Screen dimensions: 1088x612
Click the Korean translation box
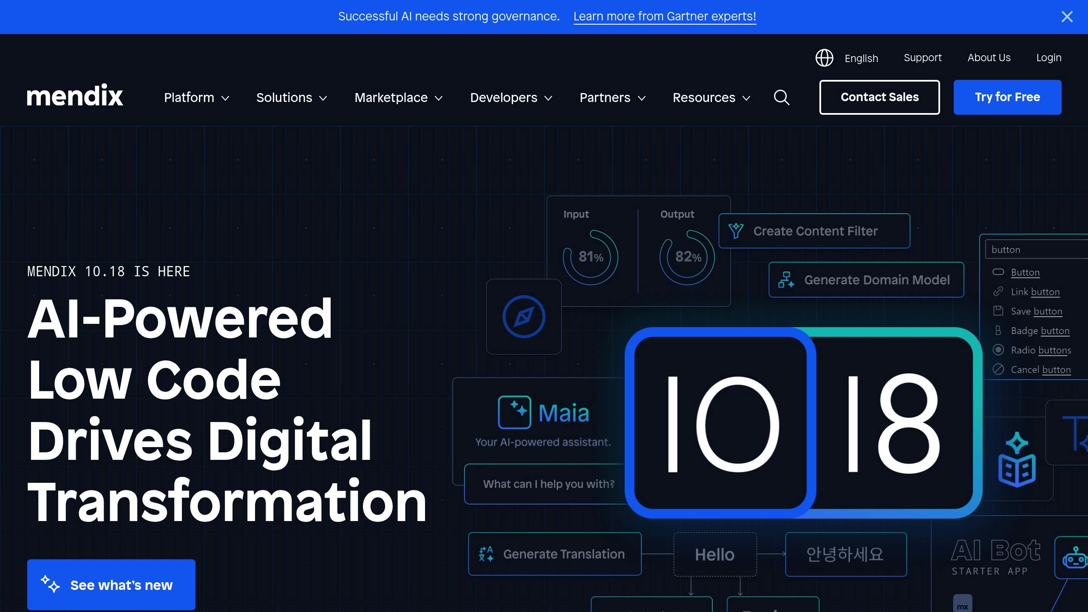pos(846,554)
